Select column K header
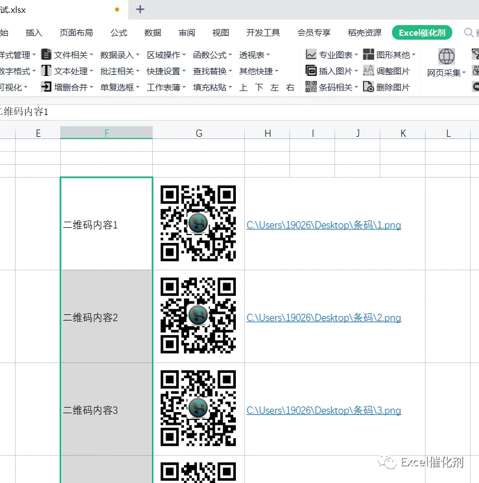Screen dimensions: 479x483 point(403,133)
